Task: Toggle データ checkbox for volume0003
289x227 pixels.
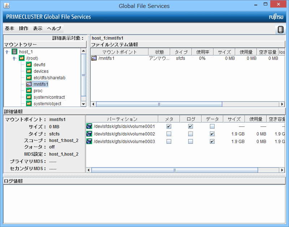Action: [x=212, y=141]
